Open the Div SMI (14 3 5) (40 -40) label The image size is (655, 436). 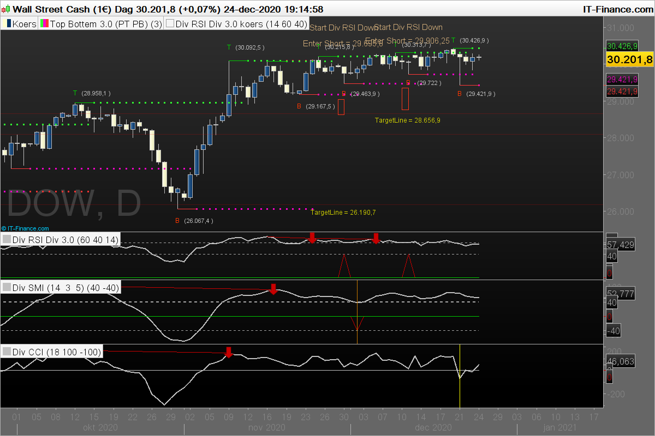65,287
